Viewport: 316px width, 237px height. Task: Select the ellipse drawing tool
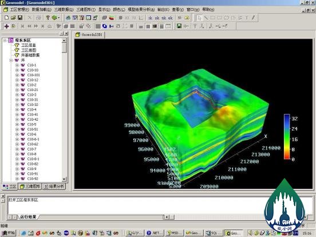click(227, 18)
